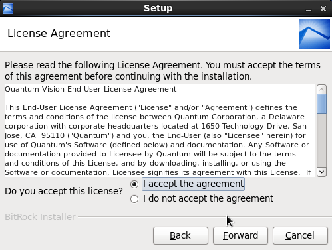
Task: Click the Setup window icon in title bar
Action: (8, 9)
